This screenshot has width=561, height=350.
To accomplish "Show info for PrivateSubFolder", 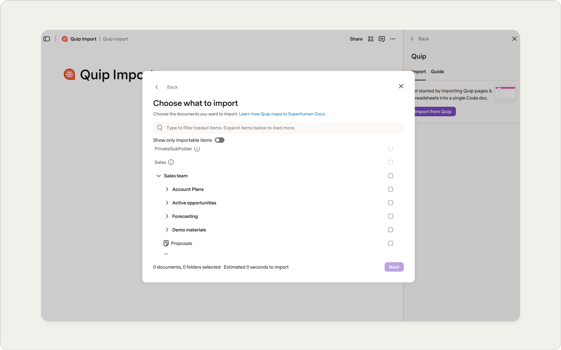I will (197, 149).
